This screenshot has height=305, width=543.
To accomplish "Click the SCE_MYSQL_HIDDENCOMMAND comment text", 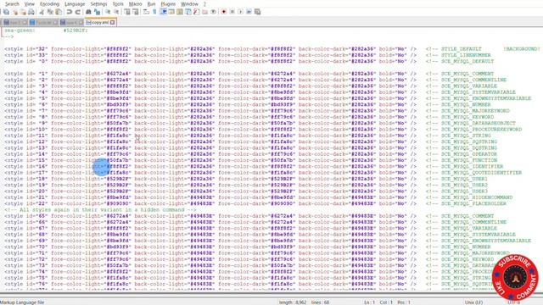I will [477, 197].
